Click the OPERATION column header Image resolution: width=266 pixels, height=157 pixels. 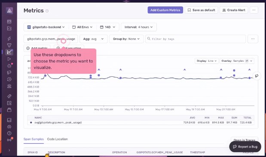tap(119, 152)
